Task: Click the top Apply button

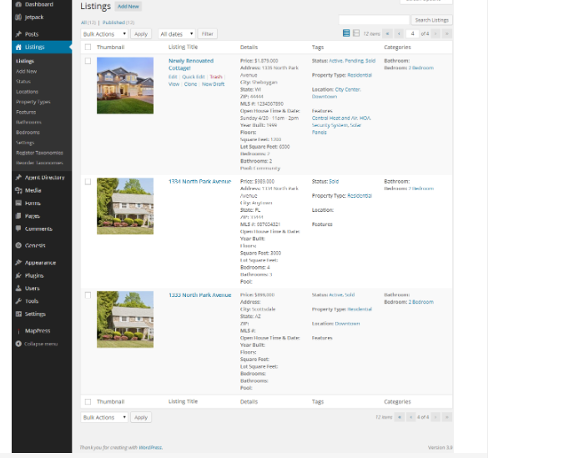Action: [x=141, y=33]
